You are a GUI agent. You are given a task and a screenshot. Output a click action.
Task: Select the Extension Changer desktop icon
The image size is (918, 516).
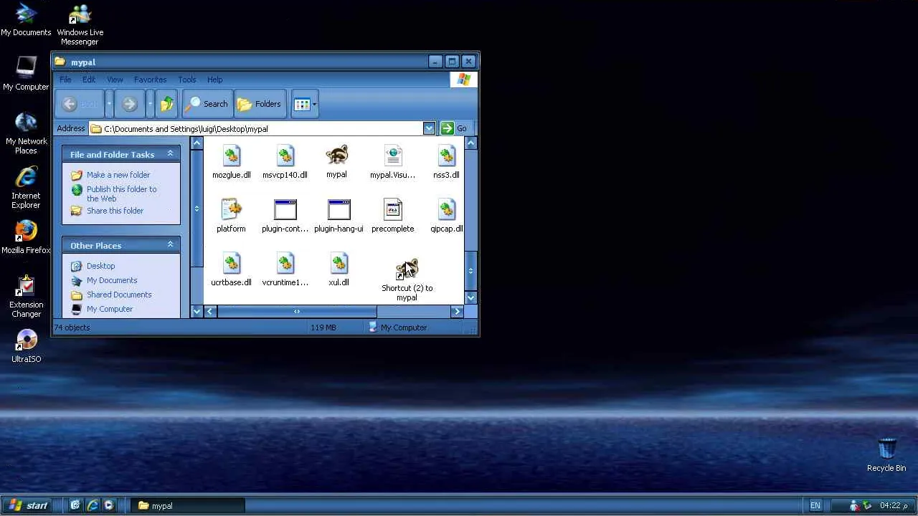tap(26, 286)
